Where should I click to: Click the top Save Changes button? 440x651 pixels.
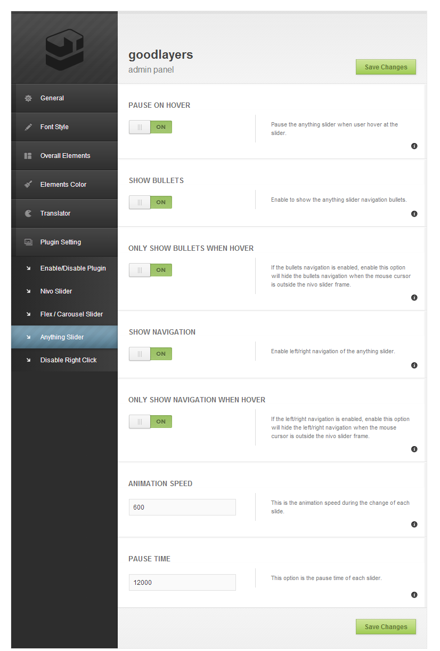click(x=386, y=67)
